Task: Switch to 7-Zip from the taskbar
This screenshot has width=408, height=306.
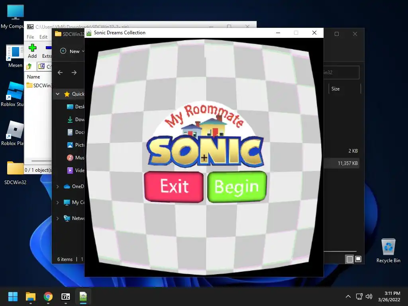Action: click(66, 296)
